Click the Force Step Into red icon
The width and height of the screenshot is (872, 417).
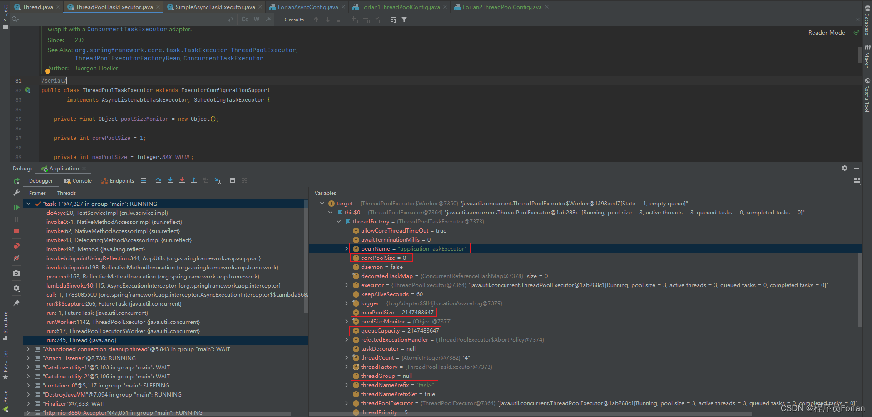[x=182, y=180]
